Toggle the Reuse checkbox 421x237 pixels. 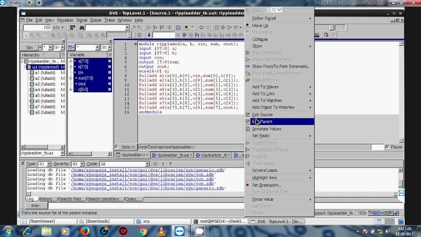coord(387,147)
